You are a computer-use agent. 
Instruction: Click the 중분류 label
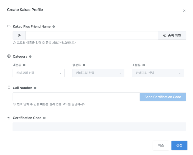77,65
